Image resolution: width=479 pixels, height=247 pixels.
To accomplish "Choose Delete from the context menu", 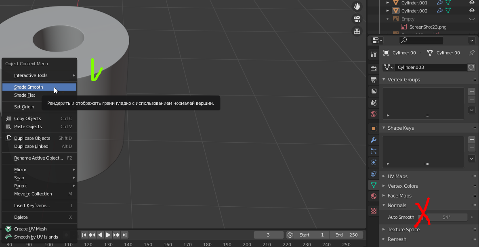I will (x=39, y=217).
